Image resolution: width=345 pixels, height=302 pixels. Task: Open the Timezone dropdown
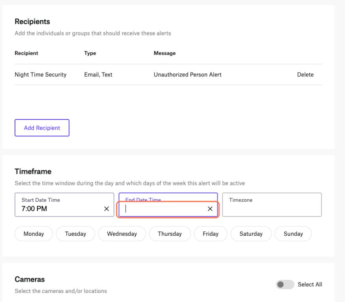point(272,205)
